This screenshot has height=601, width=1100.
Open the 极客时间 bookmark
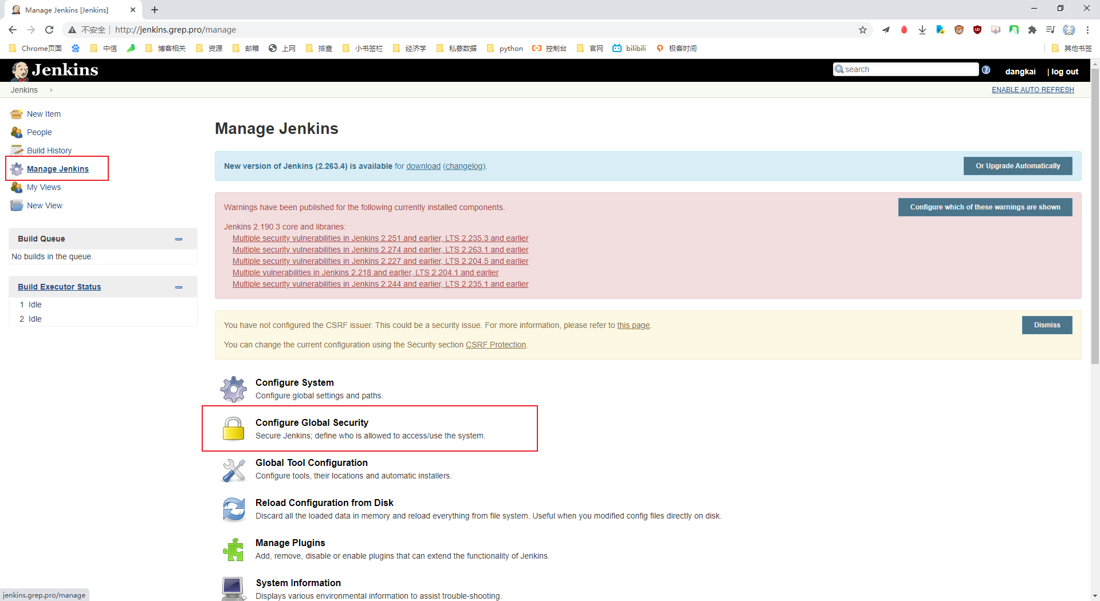[676, 48]
